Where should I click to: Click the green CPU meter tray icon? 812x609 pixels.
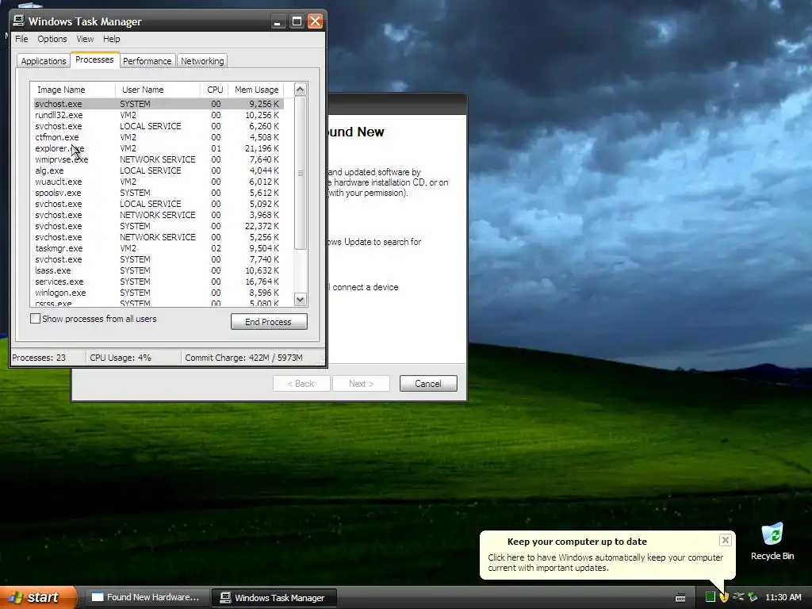coord(710,597)
